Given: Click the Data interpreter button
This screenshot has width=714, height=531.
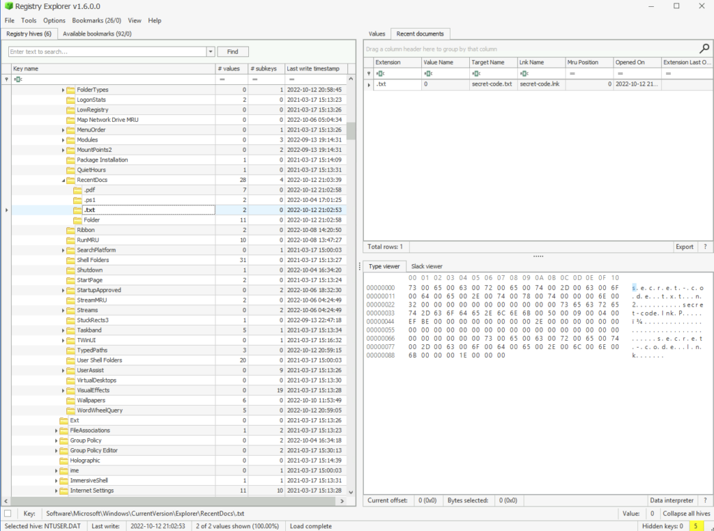Looking at the screenshot, I should pos(671,500).
